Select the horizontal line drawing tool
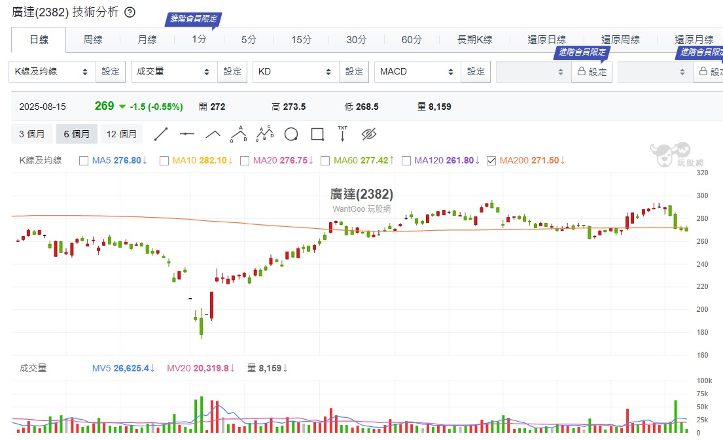The height and width of the screenshot is (440, 723). 187,135
